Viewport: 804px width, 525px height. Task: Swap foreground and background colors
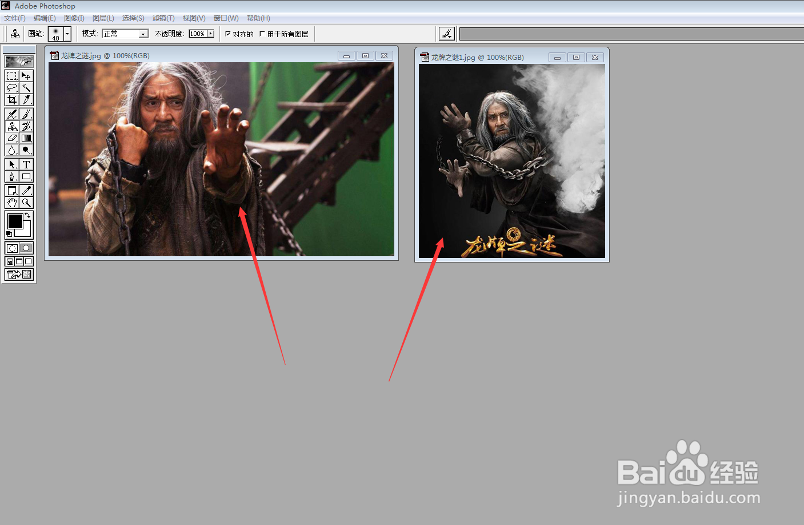[x=27, y=215]
